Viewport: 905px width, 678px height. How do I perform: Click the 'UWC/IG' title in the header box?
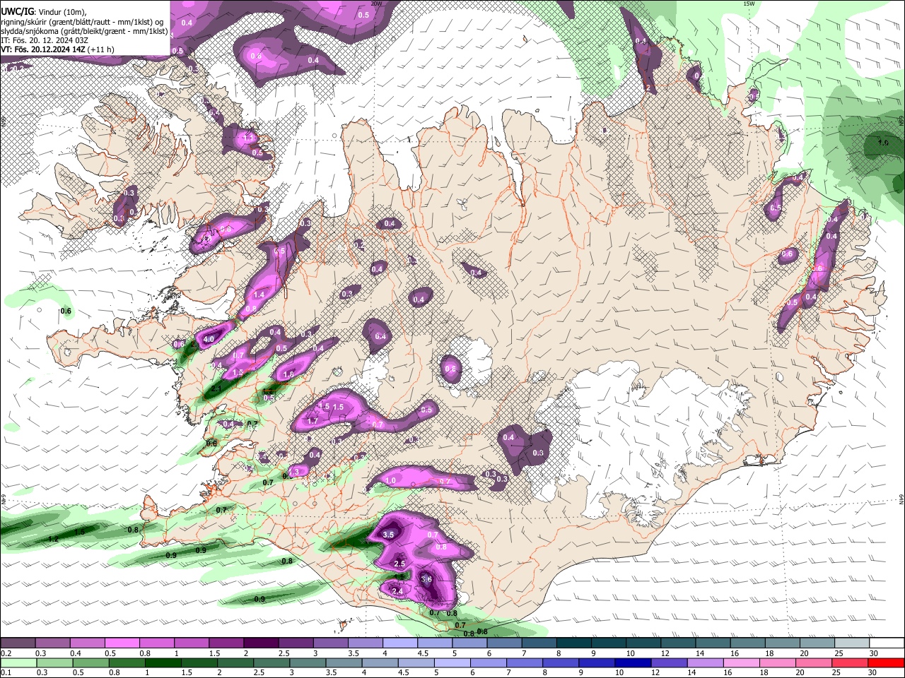17,11
